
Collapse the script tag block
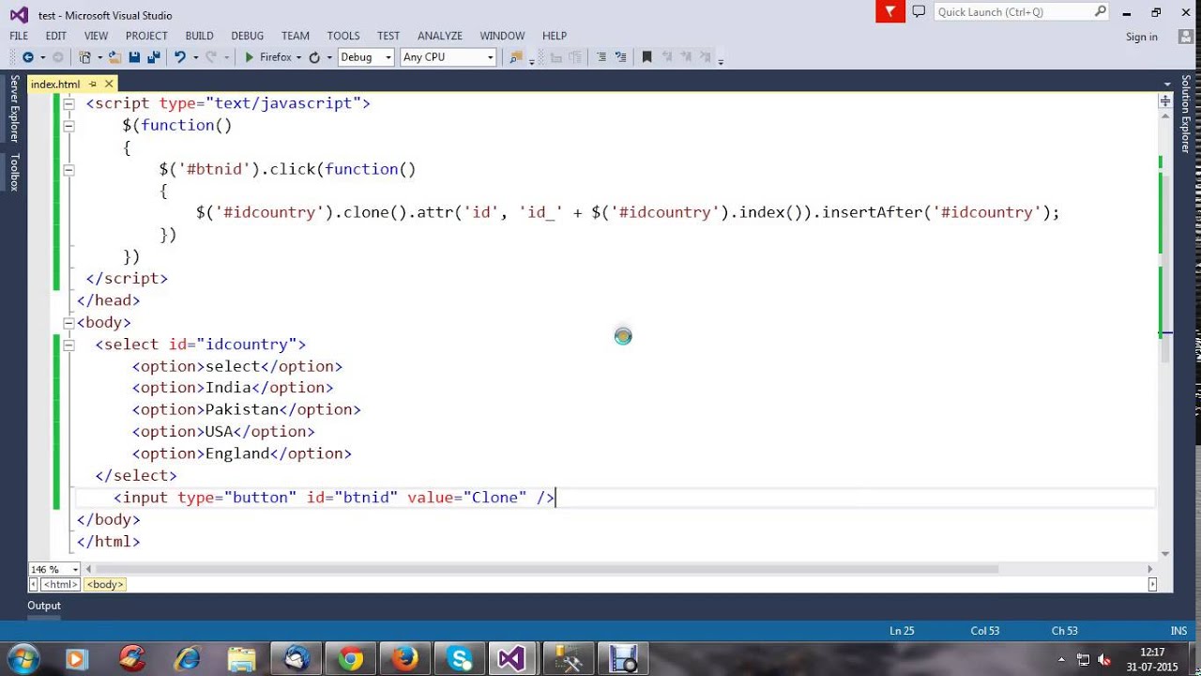pos(68,104)
